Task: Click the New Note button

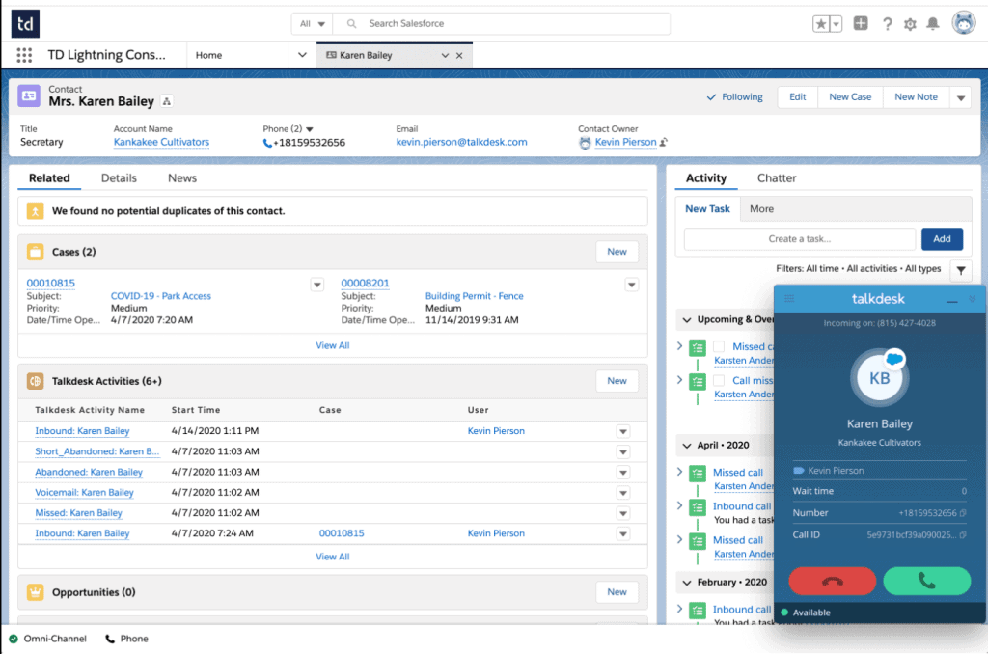Action: click(x=917, y=97)
